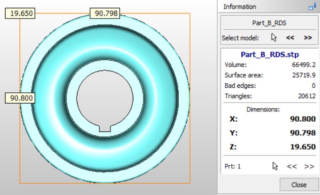Click the keyway notch in the part's bore
This screenshot has height=195, width=320.
click(x=105, y=127)
